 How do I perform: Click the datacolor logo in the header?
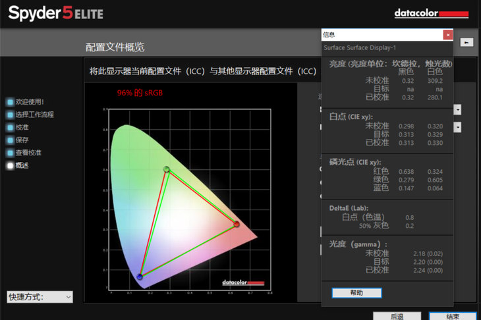tap(431, 13)
